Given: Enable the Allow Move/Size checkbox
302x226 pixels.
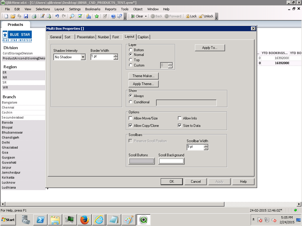Looking at the screenshot, I should click(131, 118).
